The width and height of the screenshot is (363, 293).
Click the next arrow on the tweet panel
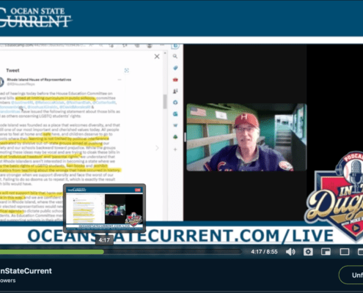click(x=157, y=148)
